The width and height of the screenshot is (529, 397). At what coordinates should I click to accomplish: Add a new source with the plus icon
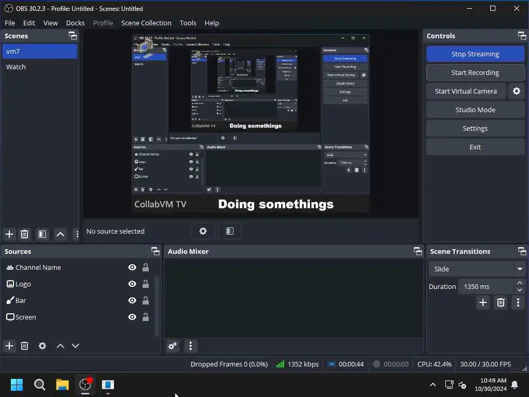pyautogui.click(x=9, y=346)
